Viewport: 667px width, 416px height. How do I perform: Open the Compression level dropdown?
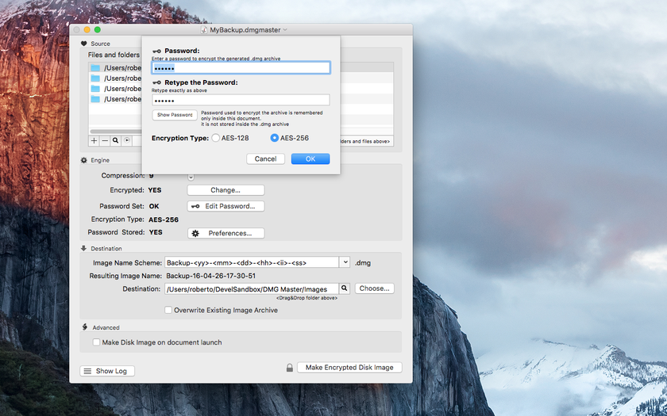coord(191,177)
